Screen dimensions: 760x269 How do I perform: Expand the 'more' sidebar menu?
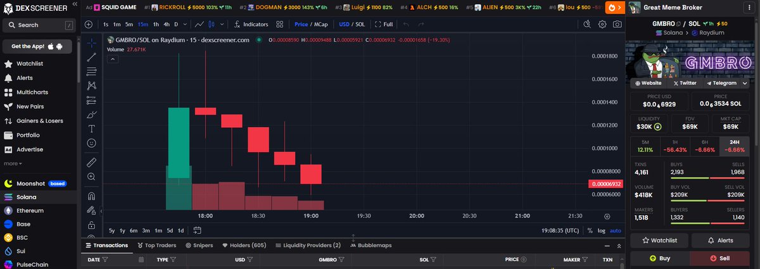coord(11,163)
